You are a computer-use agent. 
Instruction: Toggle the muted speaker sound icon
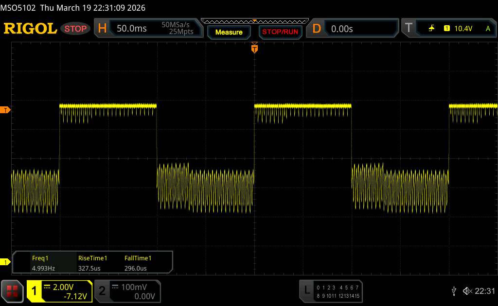click(x=467, y=290)
